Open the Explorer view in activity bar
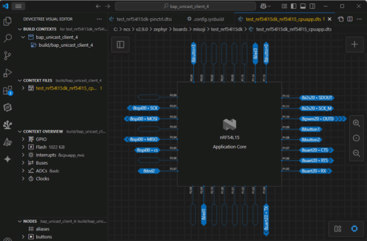The height and width of the screenshot is (241, 367). 7,21
